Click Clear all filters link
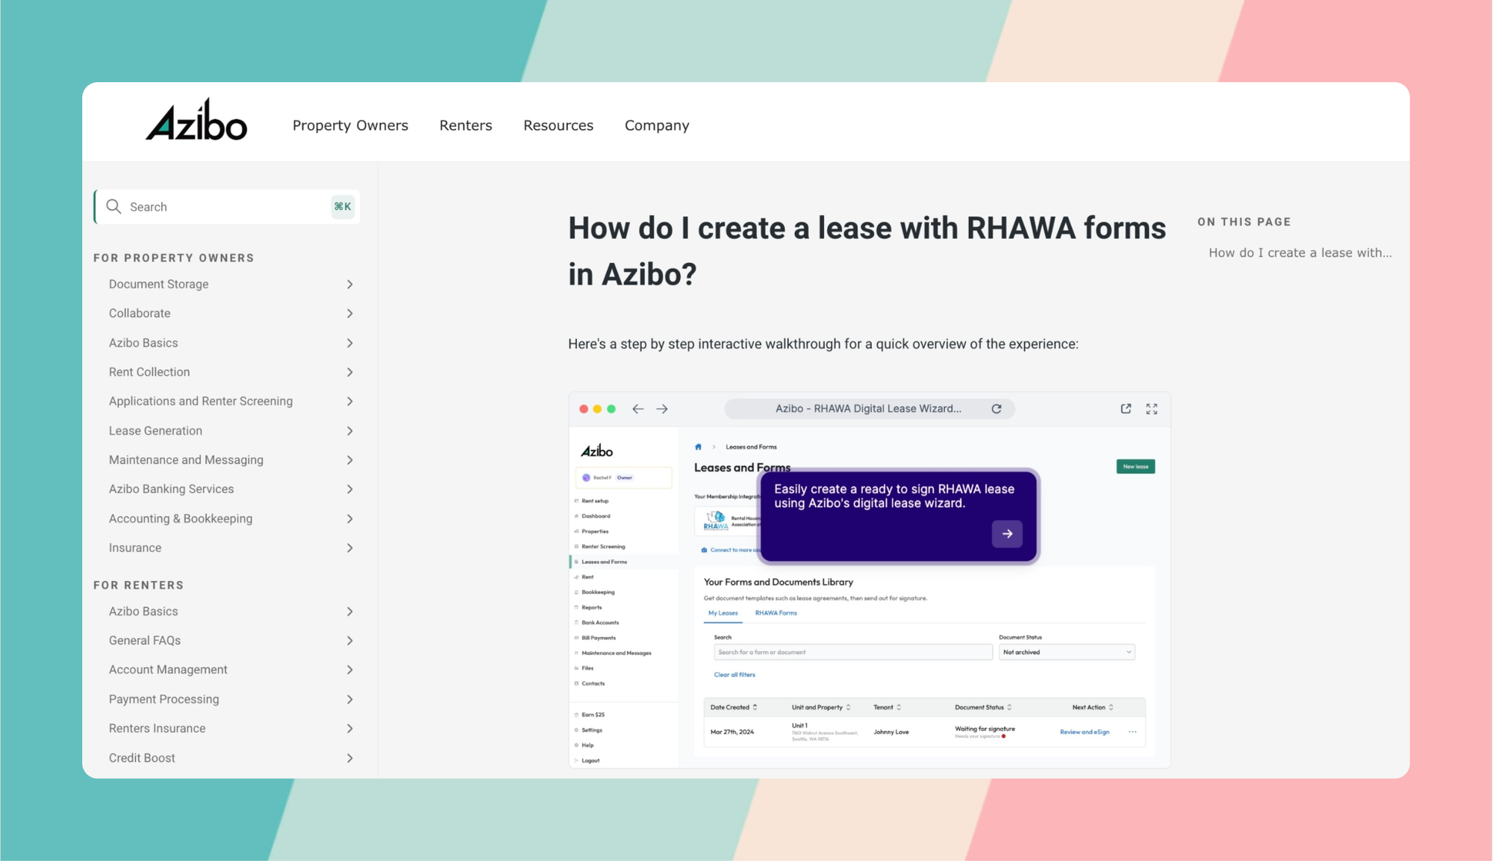The image size is (1493, 861). point(735,674)
